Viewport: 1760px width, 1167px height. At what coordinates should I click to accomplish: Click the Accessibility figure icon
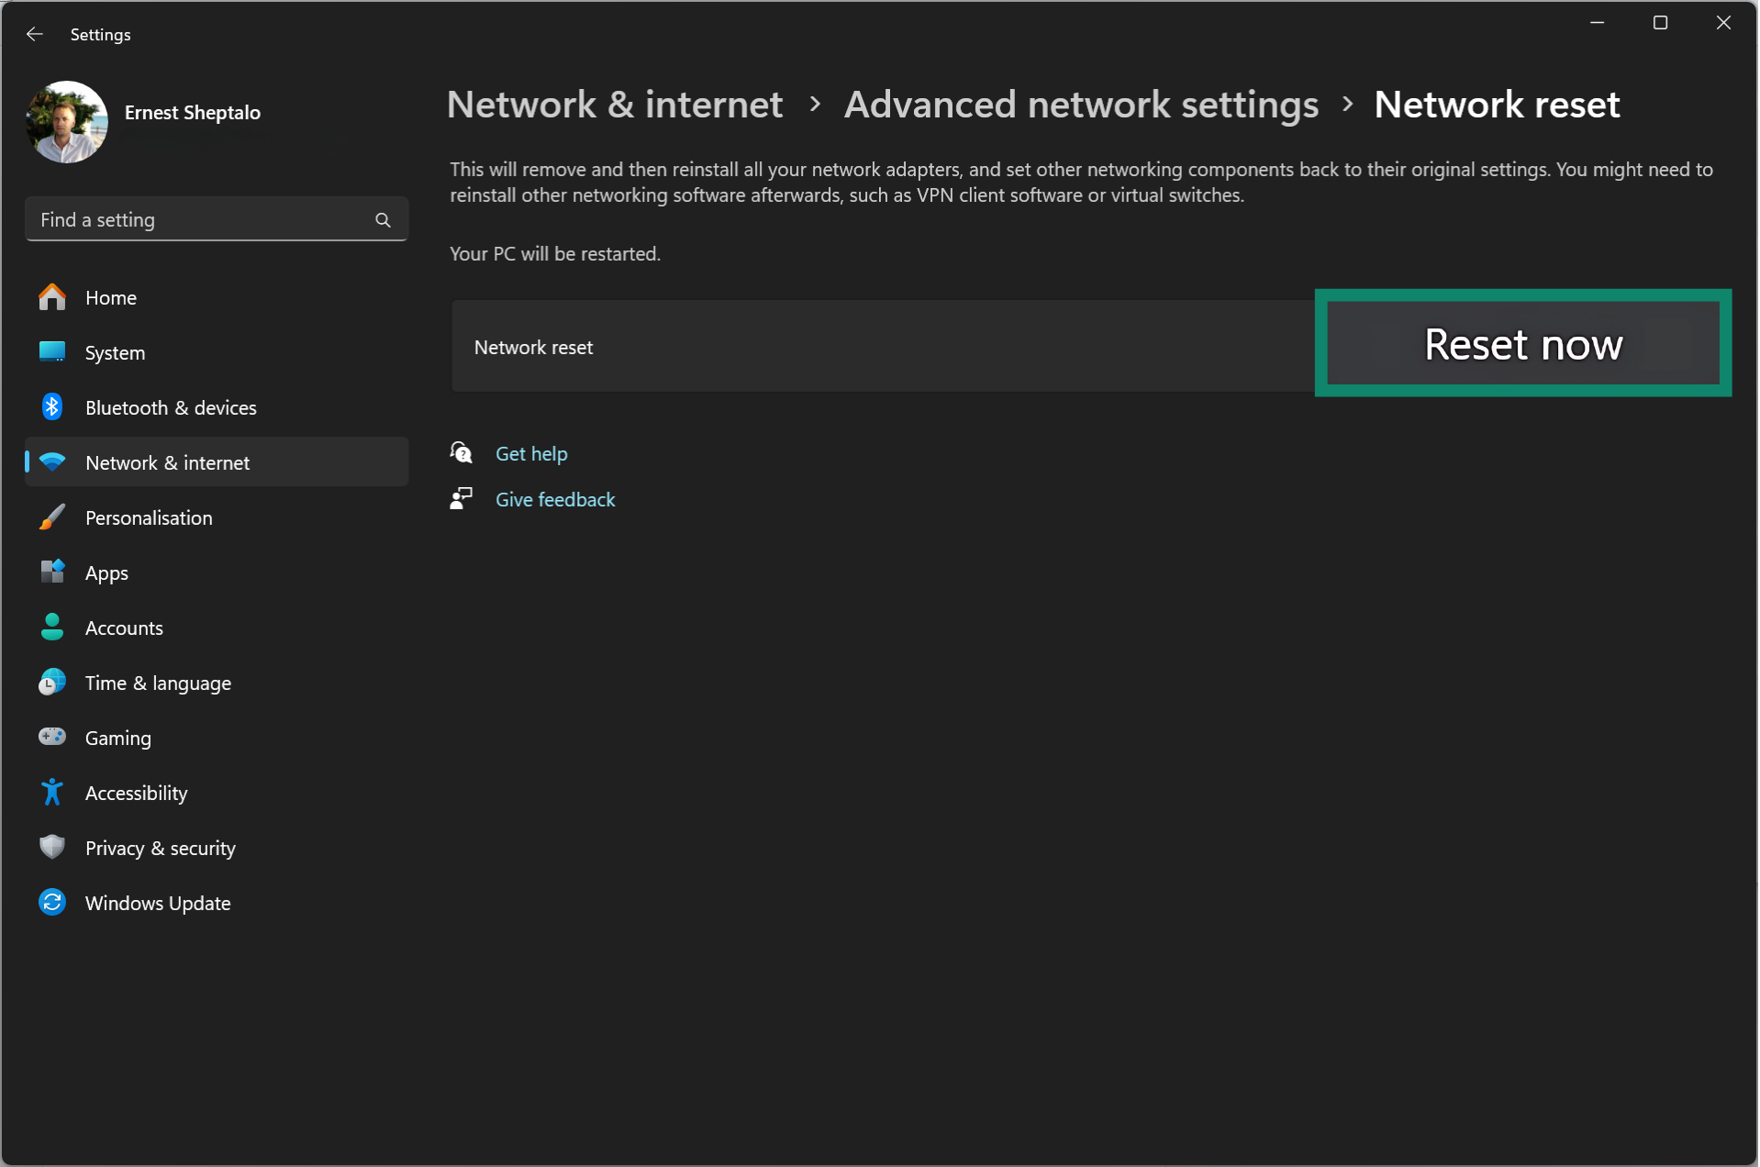point(52,792)
